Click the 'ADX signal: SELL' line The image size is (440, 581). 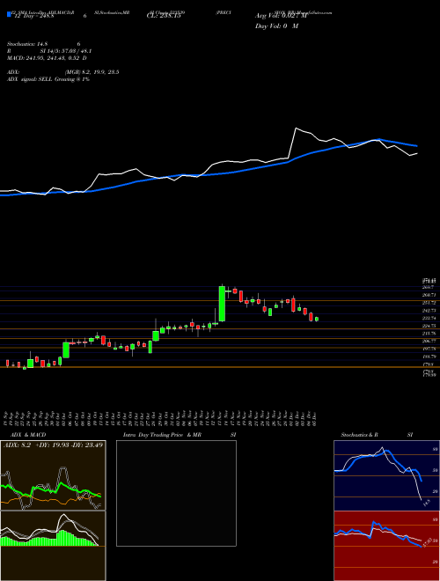(x=30, y=79)
